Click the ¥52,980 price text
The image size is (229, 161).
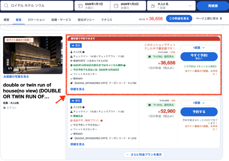tap(167, 111)
